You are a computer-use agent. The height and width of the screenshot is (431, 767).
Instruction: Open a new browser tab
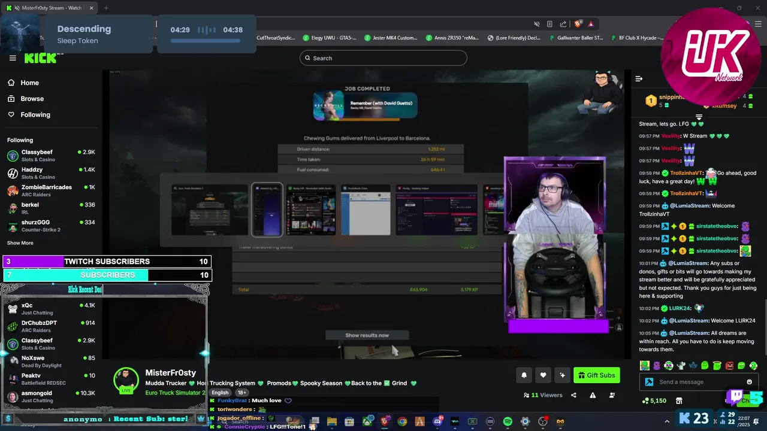point(106,8)
